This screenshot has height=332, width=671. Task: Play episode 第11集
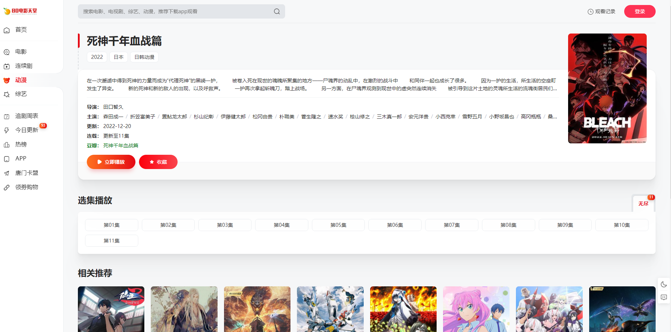click(x=111, y=241)
